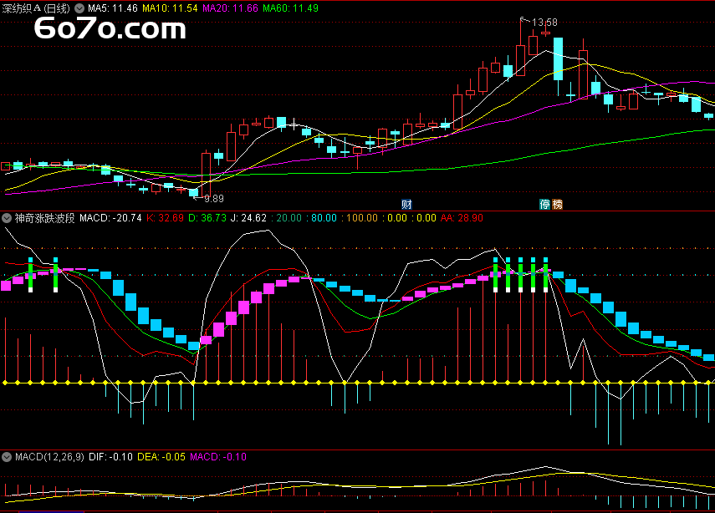
Task: Click the magenta MACD: -0.10 value
Action: tap(218, 457)
